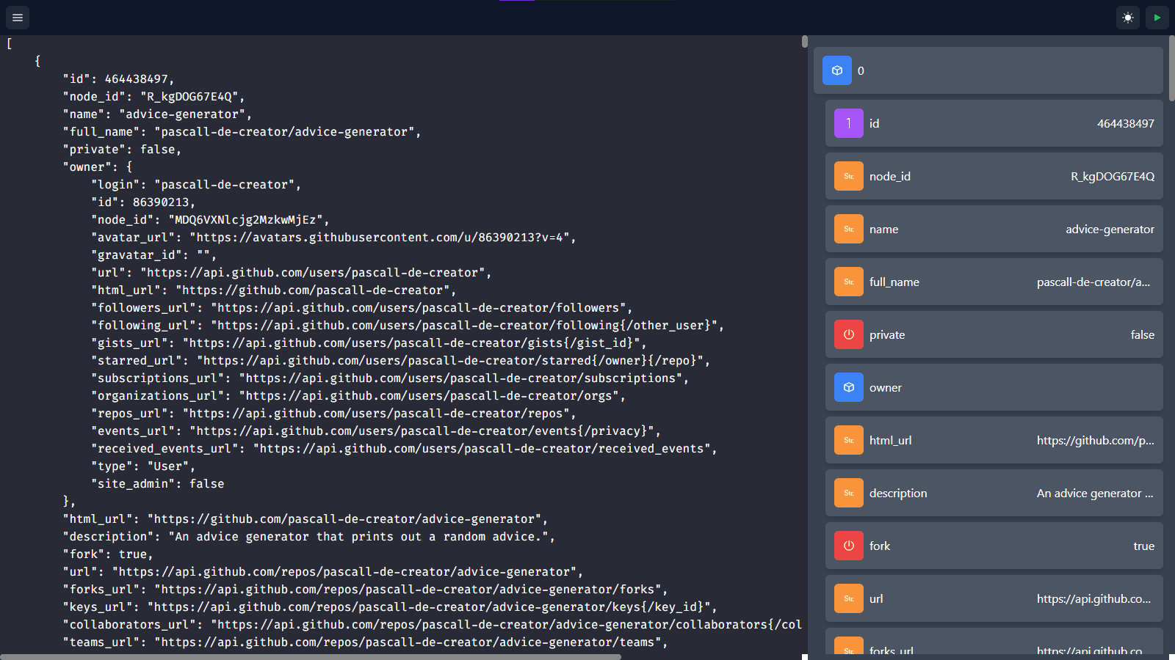
Task: Place cursor on "type": "User" line
Action: point(143,466)
